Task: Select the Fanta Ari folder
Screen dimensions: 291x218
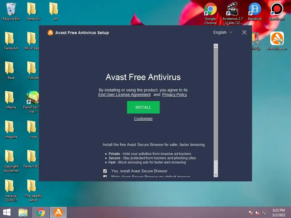Action: (x=33, y=11)
